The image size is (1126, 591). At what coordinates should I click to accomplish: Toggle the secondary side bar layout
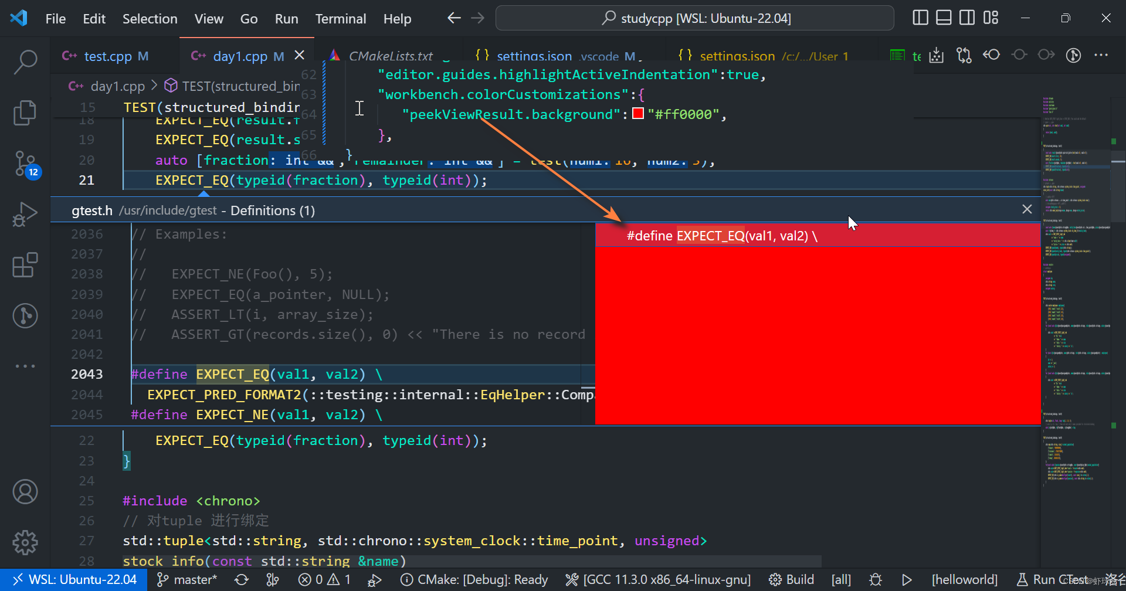click(x=967, y=18)
